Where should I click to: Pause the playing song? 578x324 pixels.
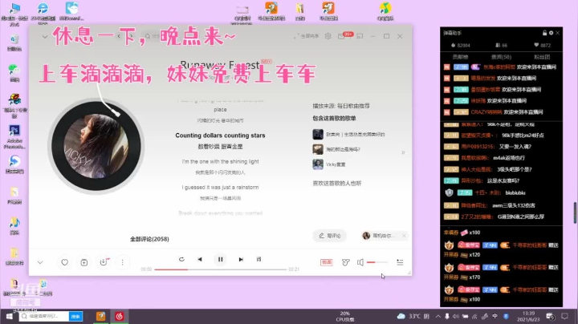(221, 259)
